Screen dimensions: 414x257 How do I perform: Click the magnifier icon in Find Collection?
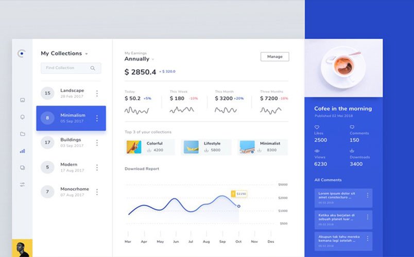[x=93, y=68]
